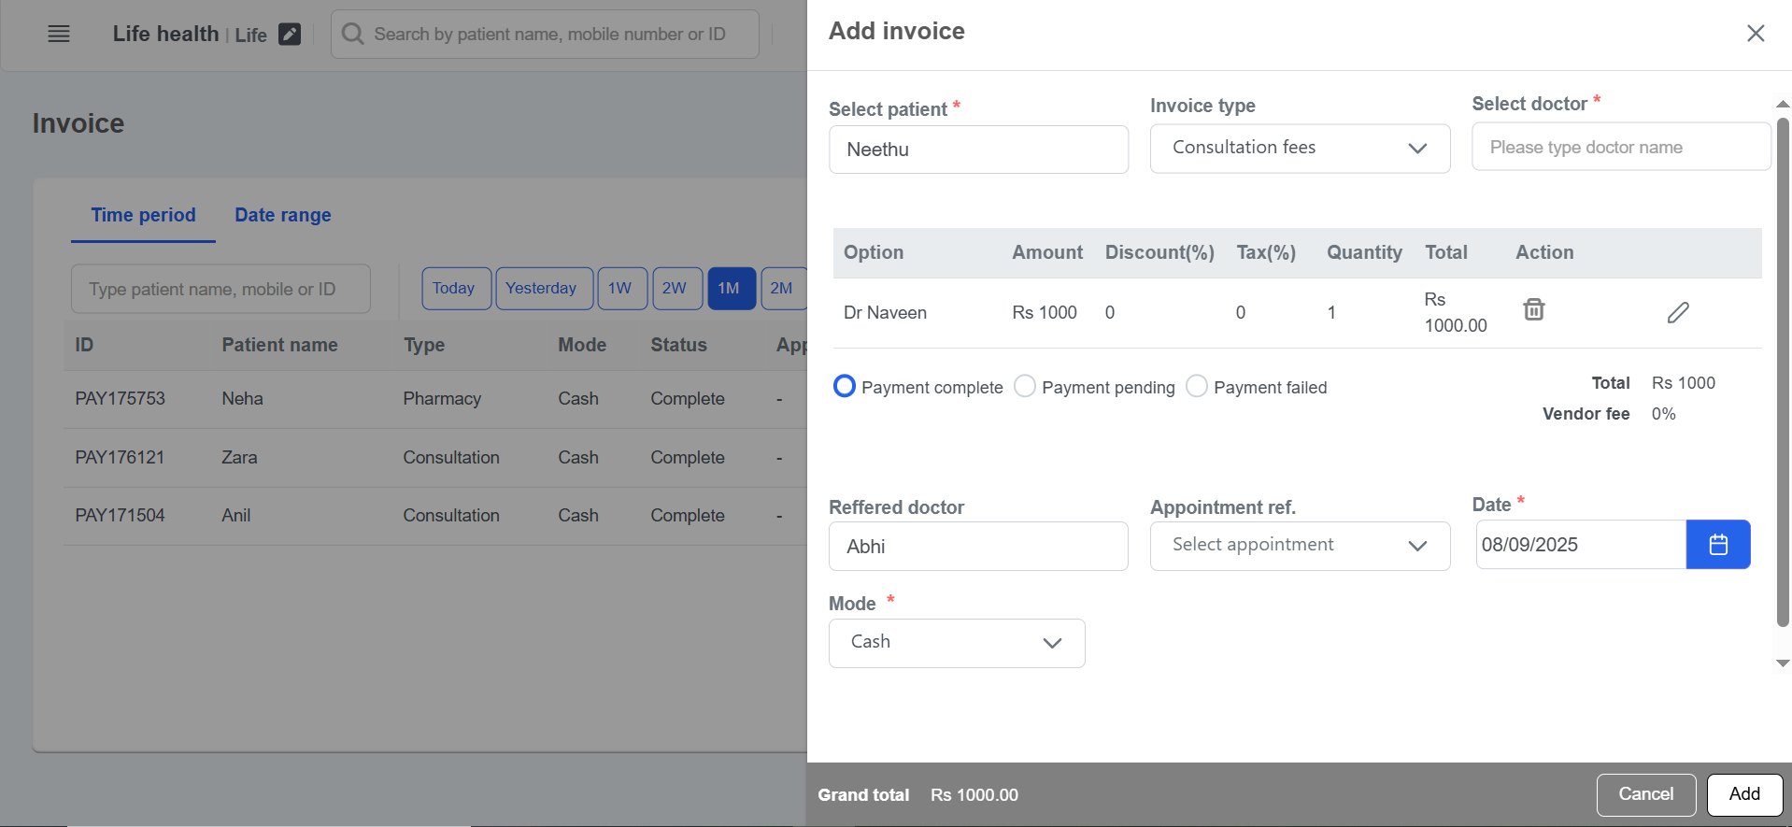
Task: Click the Pharmacy type cell
Action: [442, 399]
